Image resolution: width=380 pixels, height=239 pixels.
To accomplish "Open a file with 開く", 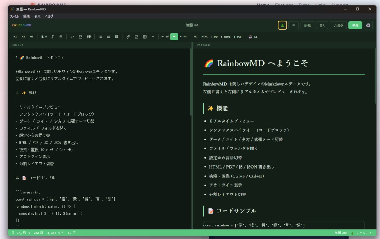I will [322, 25].
